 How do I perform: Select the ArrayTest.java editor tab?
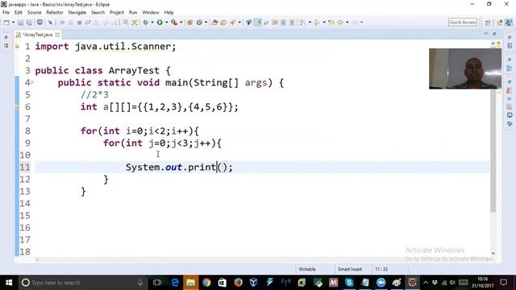(x=37, y=35)
